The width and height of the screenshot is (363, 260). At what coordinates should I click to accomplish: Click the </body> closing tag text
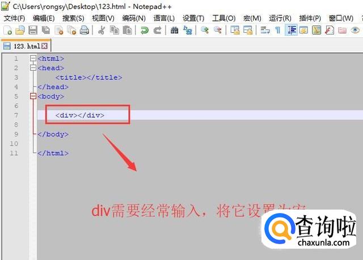(53, 134)
